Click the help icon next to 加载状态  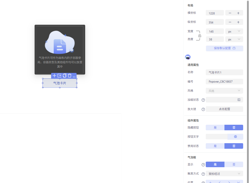[x=203, y=100]
